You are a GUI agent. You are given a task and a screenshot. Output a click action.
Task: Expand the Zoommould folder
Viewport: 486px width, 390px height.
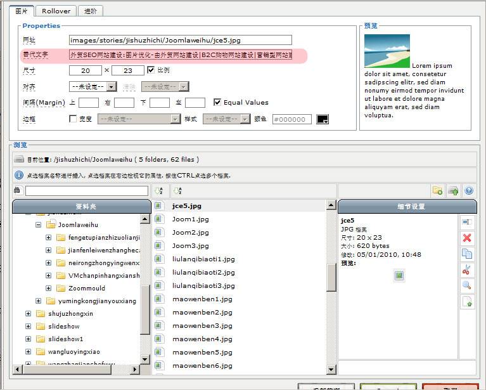click(x=49, y=288)
